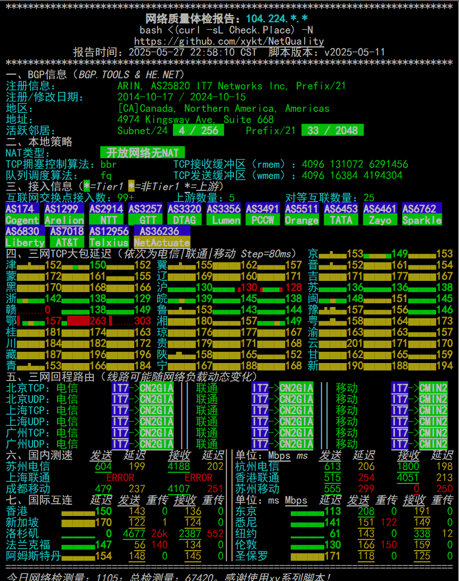Click the 纽约 receive speed 338
Viewport: 459px width, 581px height.
pos(422,534)
